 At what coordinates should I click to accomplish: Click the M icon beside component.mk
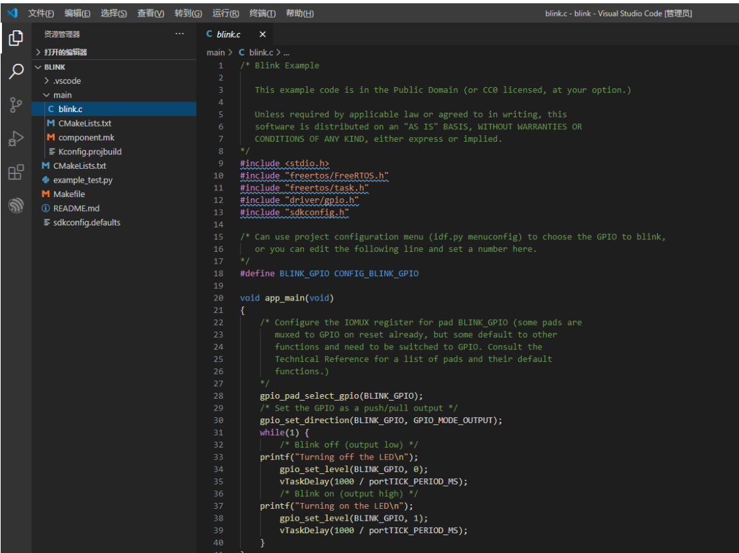click(x=51, y=138)
